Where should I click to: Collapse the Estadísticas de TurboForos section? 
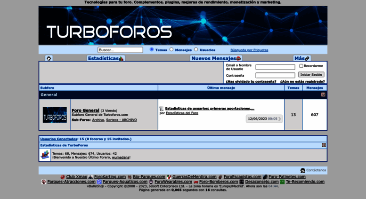(x=324, y=145)
